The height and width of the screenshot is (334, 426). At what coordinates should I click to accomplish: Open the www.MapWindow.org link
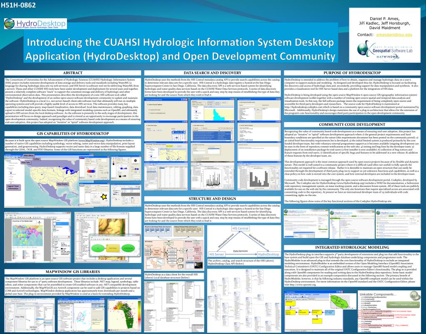[x=91, y=140]
